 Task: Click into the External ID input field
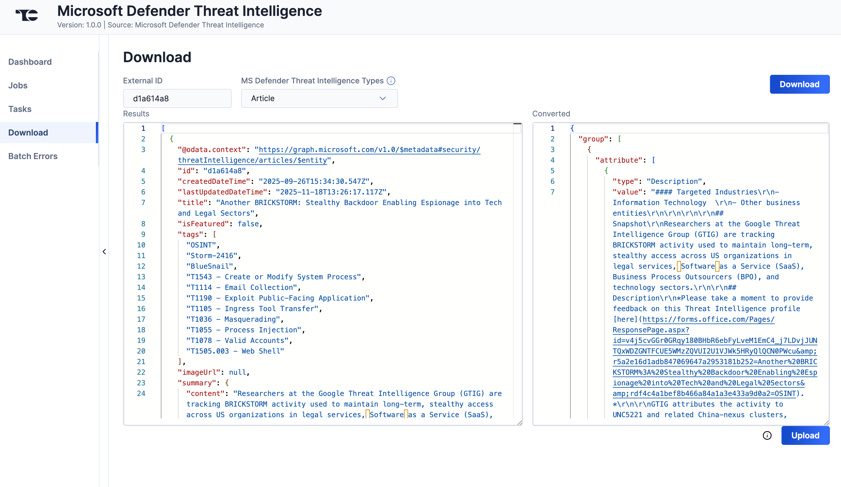coord(177,98)
